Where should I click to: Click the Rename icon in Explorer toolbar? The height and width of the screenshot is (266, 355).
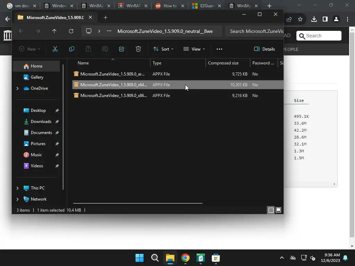pos(105,49)
